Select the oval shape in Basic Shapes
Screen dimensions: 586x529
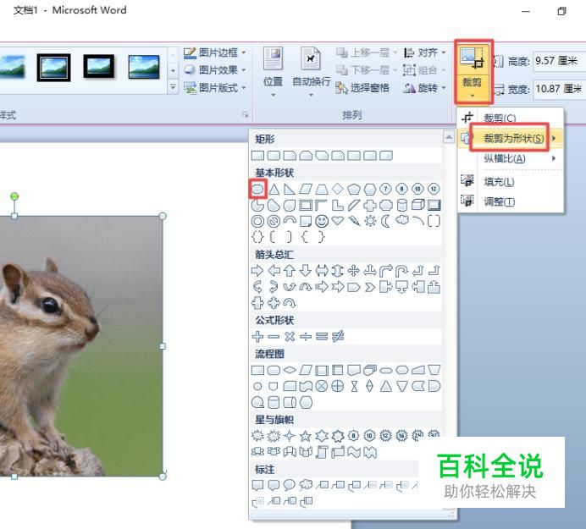click(x=257, y=189)
